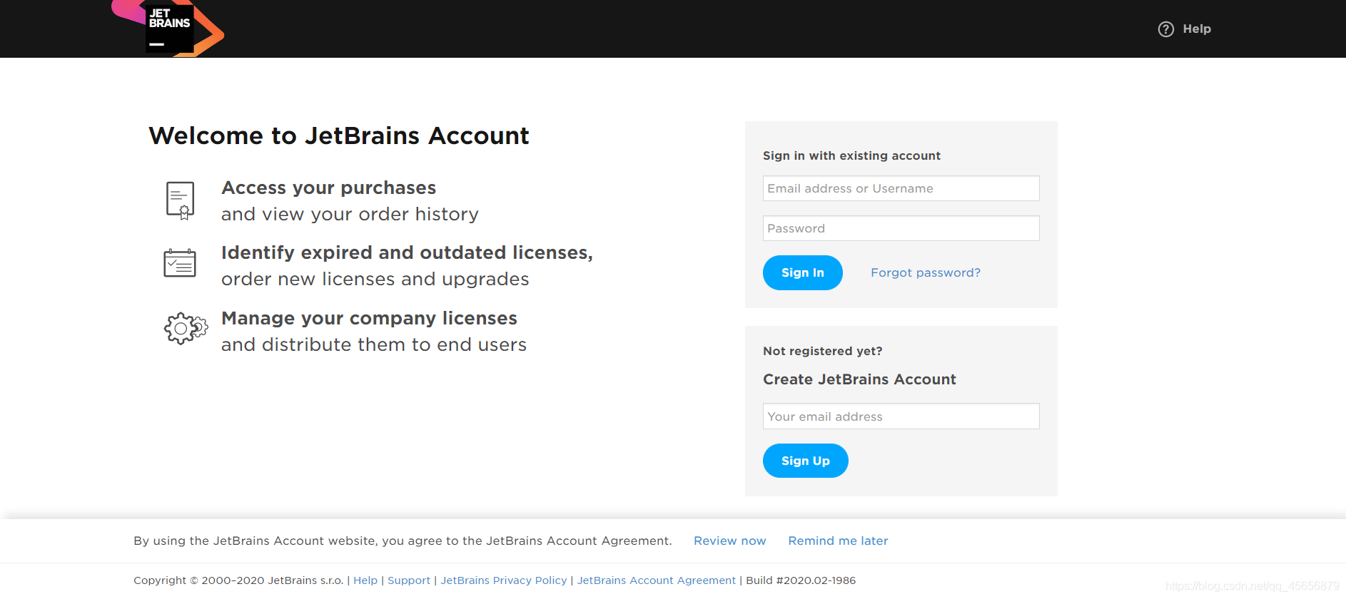Focus the Password field
Image resolution: width=1346 pixels, height=599 pixels.
(x=901, y=228)
